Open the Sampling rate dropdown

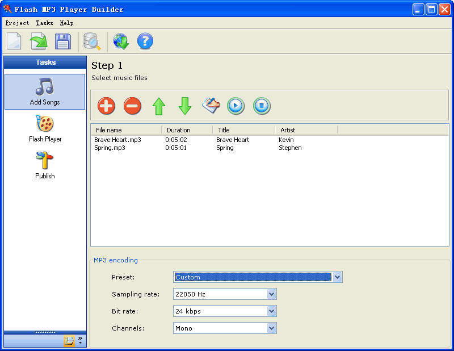pyautogui.click(x=225, y=294)
